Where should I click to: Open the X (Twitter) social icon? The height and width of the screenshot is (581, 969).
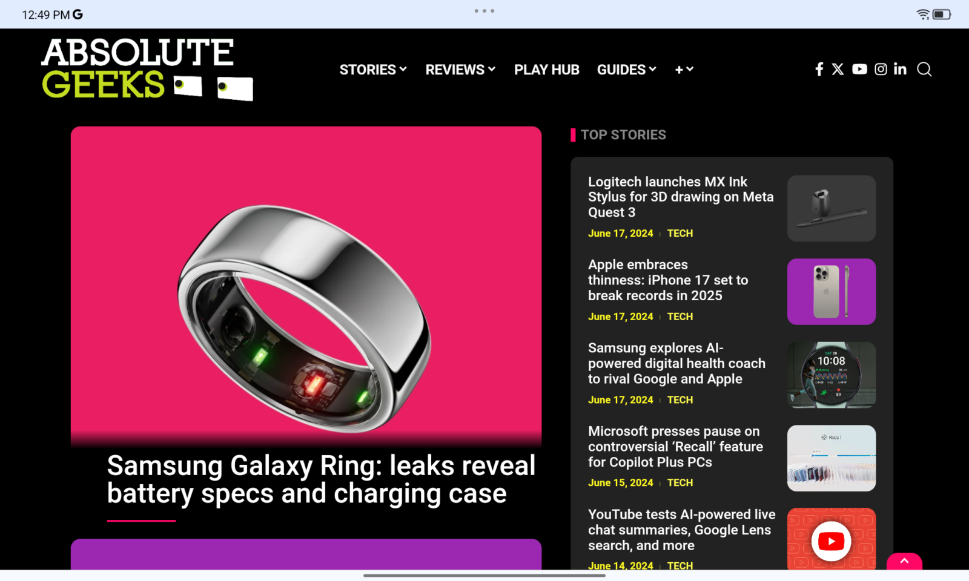pos(838,69)
